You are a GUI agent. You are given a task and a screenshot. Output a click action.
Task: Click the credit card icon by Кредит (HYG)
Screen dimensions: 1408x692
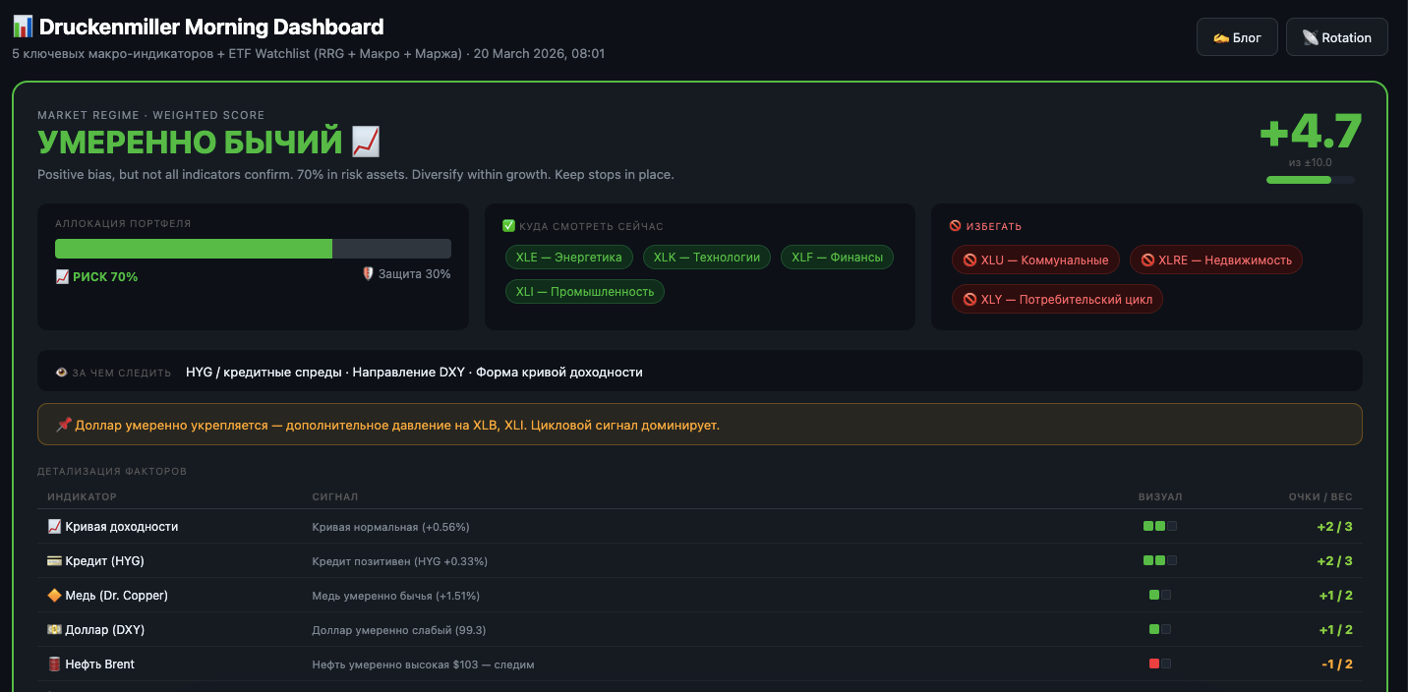(54, 561)
